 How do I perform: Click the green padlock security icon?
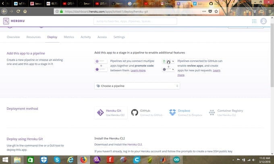pos(61,12)
